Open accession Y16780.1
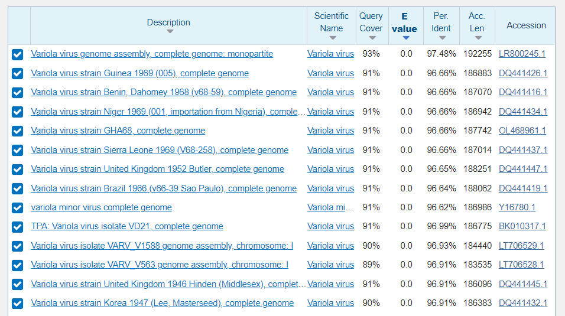Screen dimensions: 565x316 pyautogui.click(x=517, y=207)
